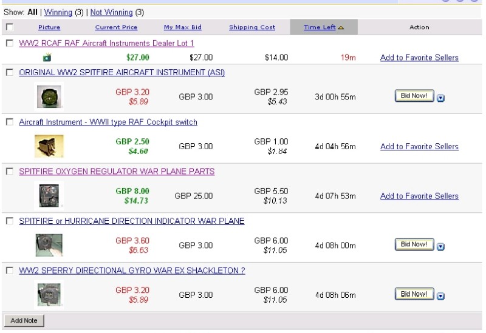Click the GBP 2.50 current price

coord(132,141)
